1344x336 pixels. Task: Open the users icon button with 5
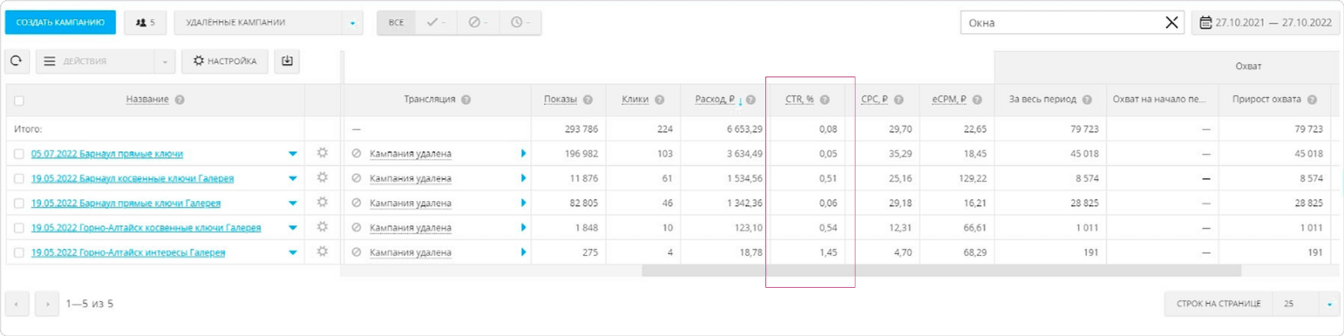point(145,22)
